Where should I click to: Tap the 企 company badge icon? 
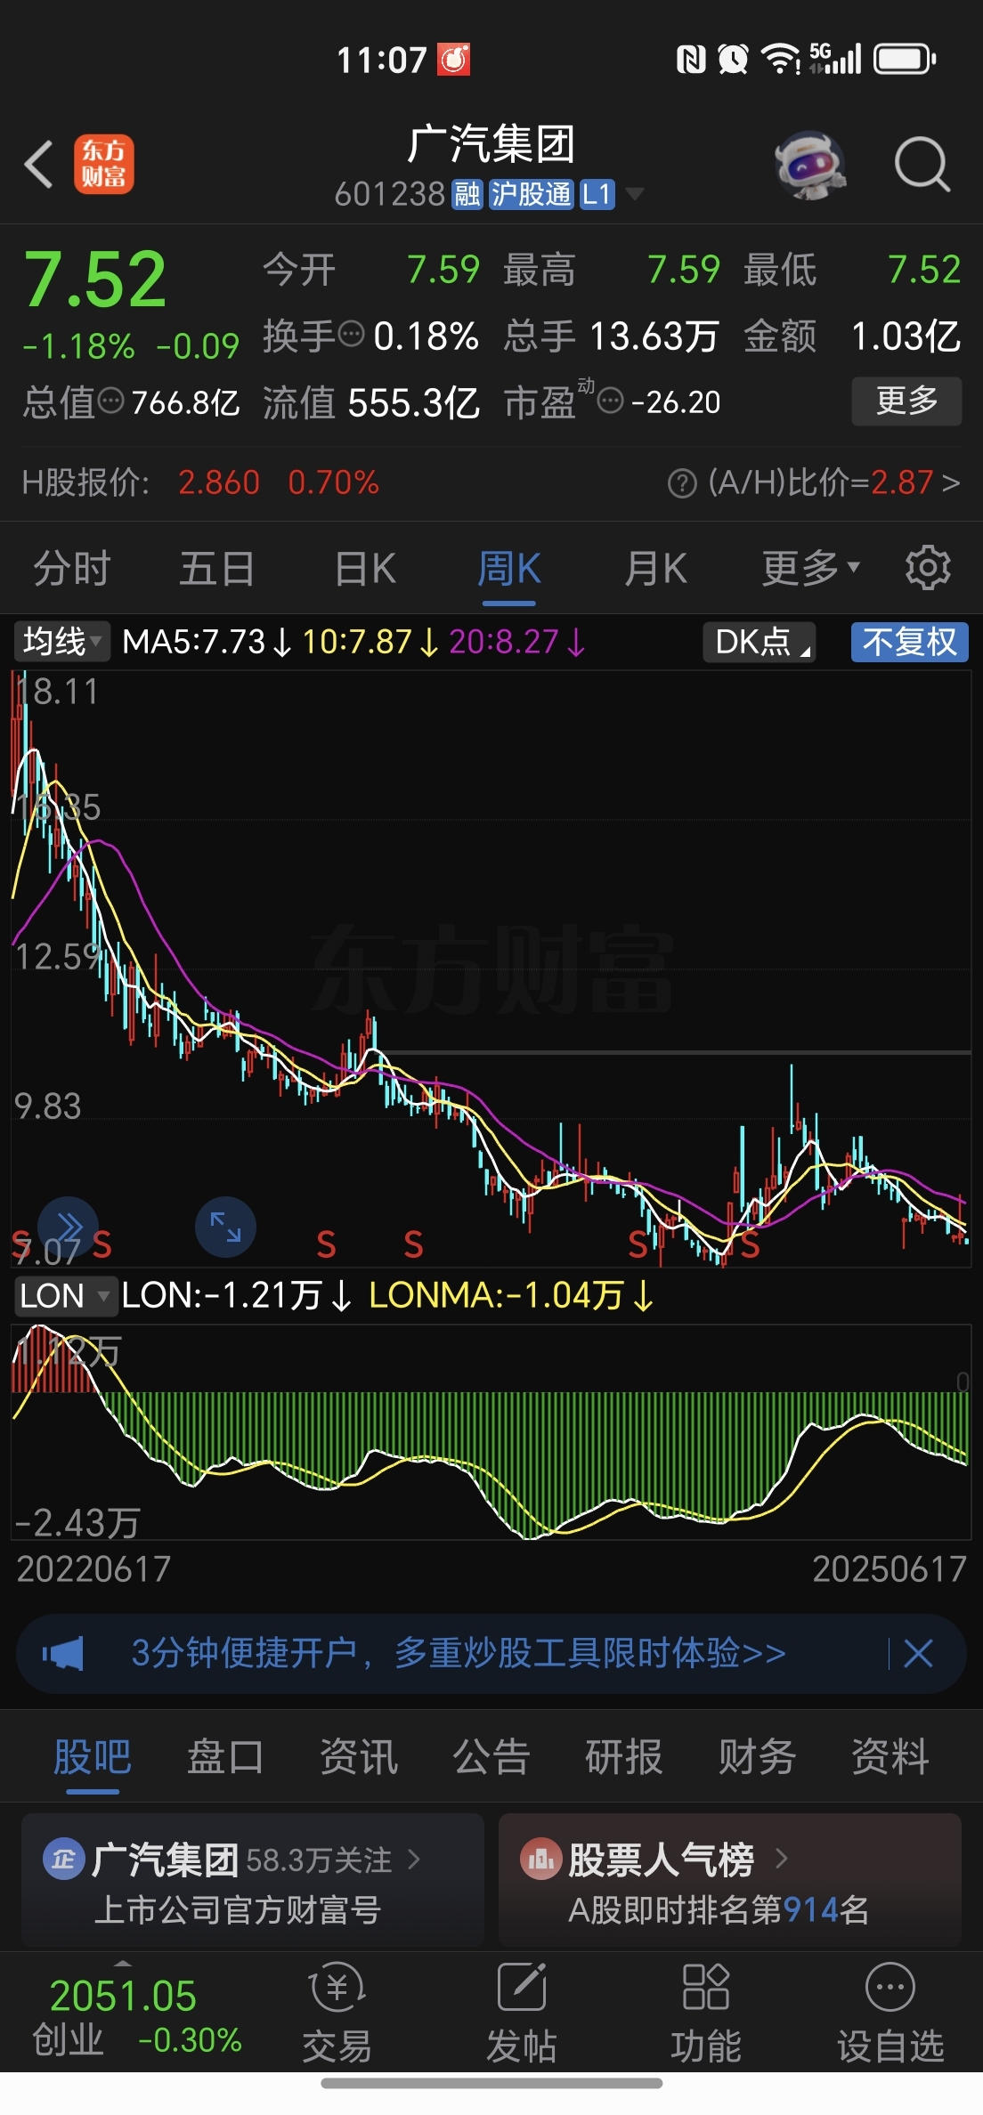click(x=63, y=1860)
